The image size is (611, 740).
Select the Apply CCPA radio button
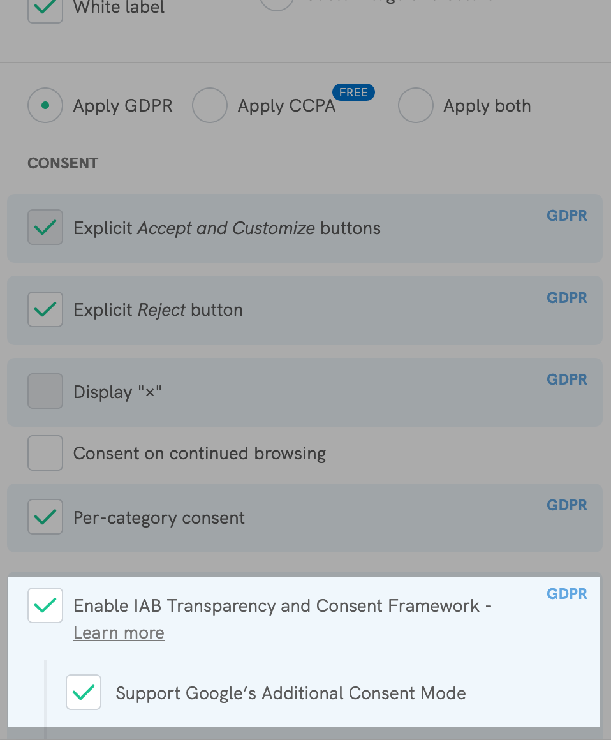click(x=210, y=105)
